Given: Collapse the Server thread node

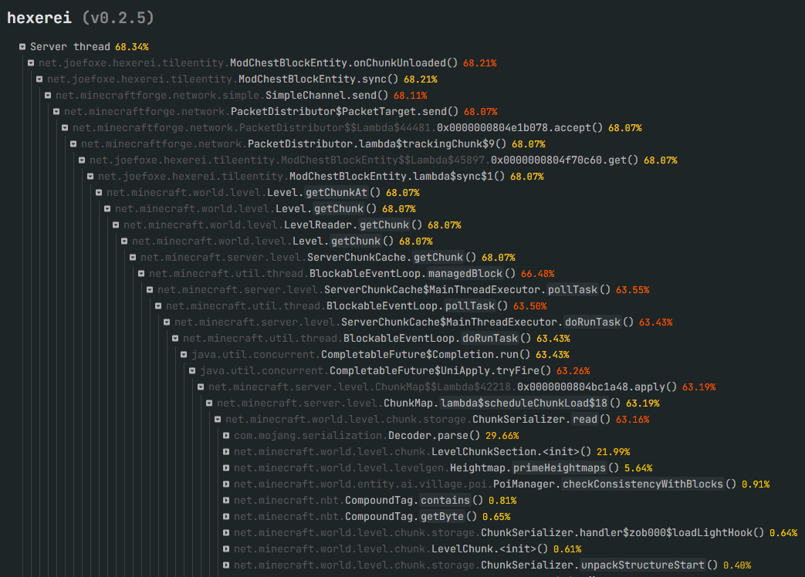Looking at the screenshot, I should [x=22, y=47].
